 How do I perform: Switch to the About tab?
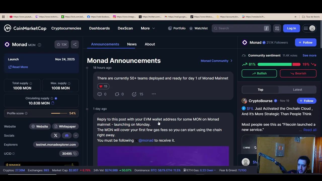pyautogui.click(x=150, y=44)
